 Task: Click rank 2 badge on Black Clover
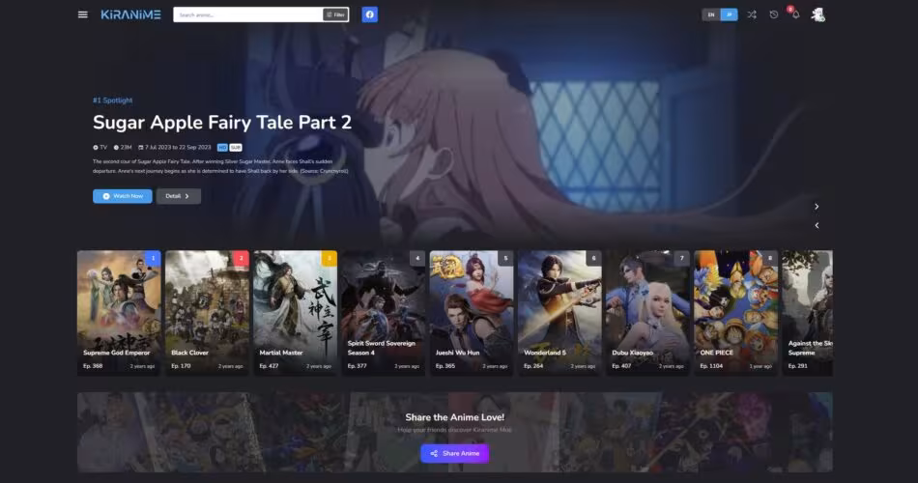242,258
